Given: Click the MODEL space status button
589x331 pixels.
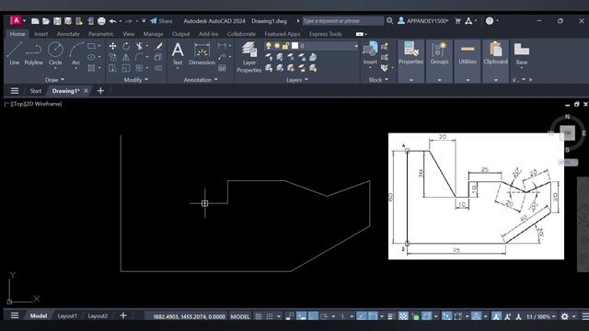Looking at the screenshot, I should [x=240, y=316].
